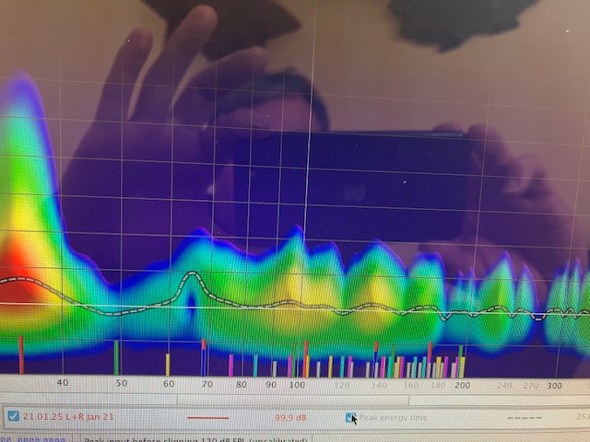Select the green mode marker near 50 Hz
Viewport: 590px width, 442px height.
pos(116,358)
